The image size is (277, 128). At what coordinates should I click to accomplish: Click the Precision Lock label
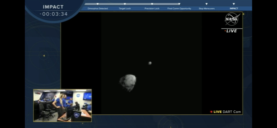[x=152, y=8]
